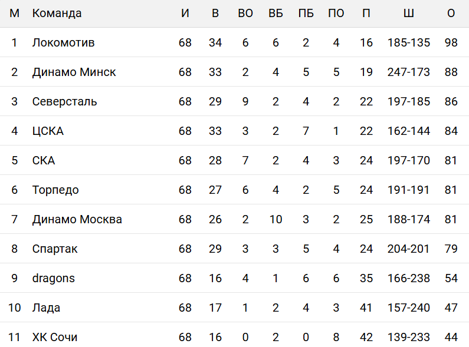Click the И games column header
Viewport: 469px width, 347px height.
(x=185, y=13)
